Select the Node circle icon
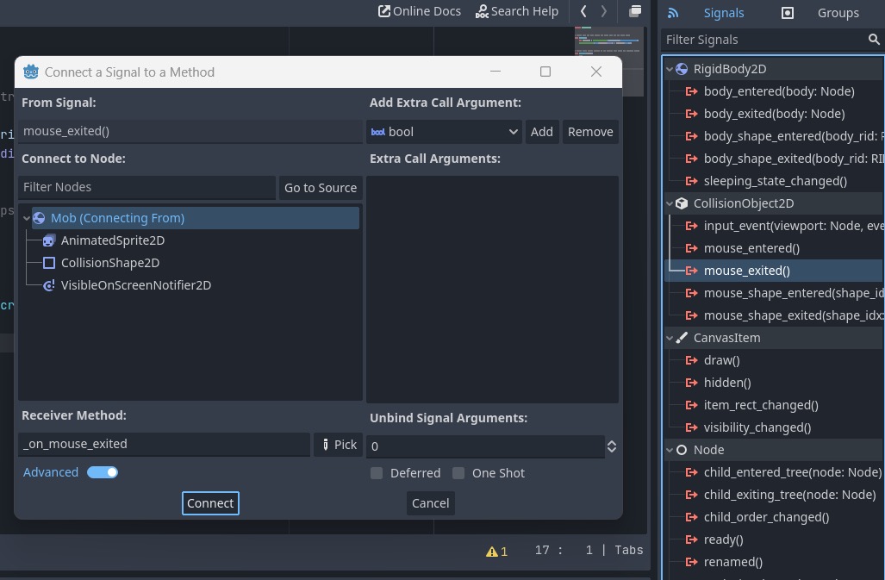Image resolution: width=885 pixels, height=580 pixels. (x=682, y=450)
